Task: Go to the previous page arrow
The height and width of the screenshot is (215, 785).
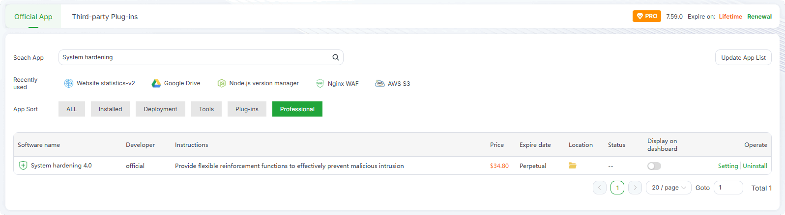Action: point(599,188)
